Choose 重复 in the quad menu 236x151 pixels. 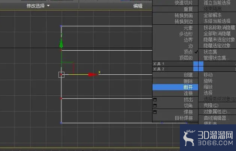pyautogui.click(x=188, y=9)
